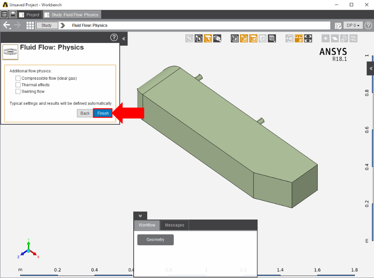Viewport: 374px width, 278px height.
Task: Click the Geometry workflow button
Action: (x=155, y=240)
